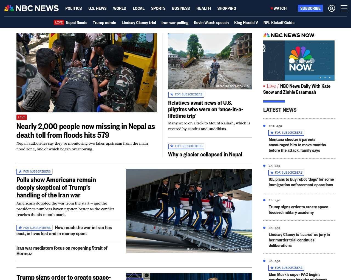
Task: Open the Kevin Warsh speech topic
Action: pos(211,23)
